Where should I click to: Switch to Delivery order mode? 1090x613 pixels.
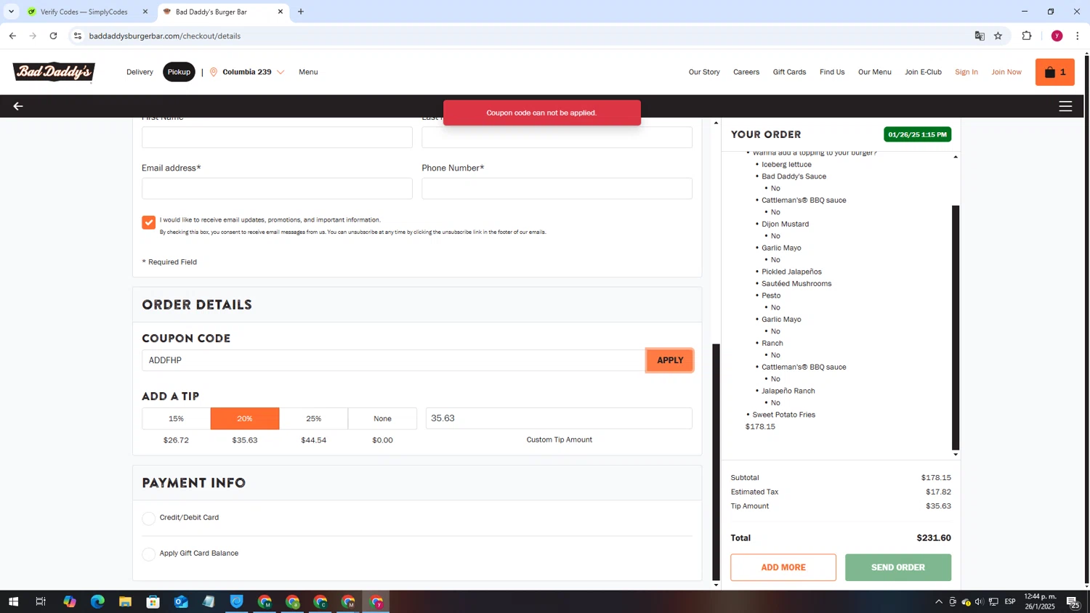tap(140, 72)
